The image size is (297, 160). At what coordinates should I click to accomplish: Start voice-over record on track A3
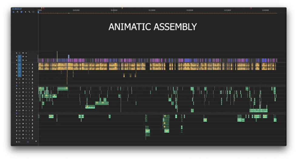tap(32, 72)
